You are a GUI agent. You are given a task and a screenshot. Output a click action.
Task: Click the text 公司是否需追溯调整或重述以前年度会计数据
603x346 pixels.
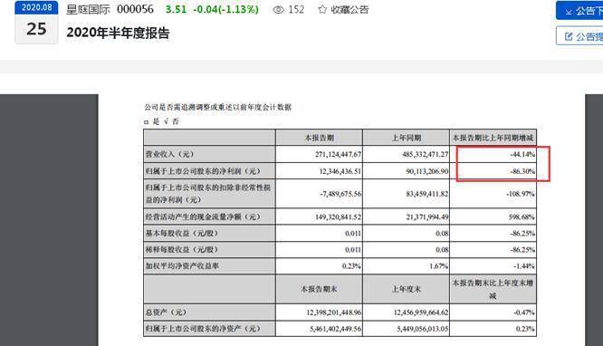pyautogui.click(x=218, y=108)
